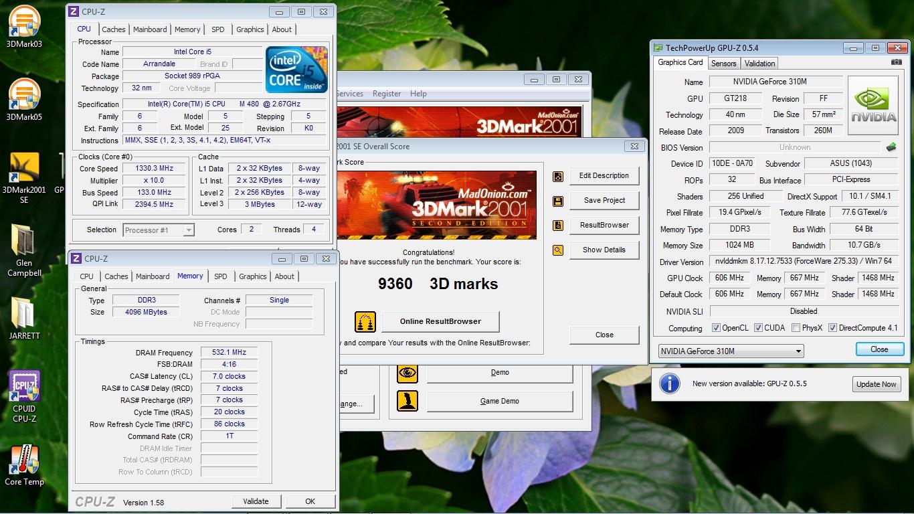Click the ResultBrowser button
Screen dimensions: 914x514
click(x=604, y=226)
